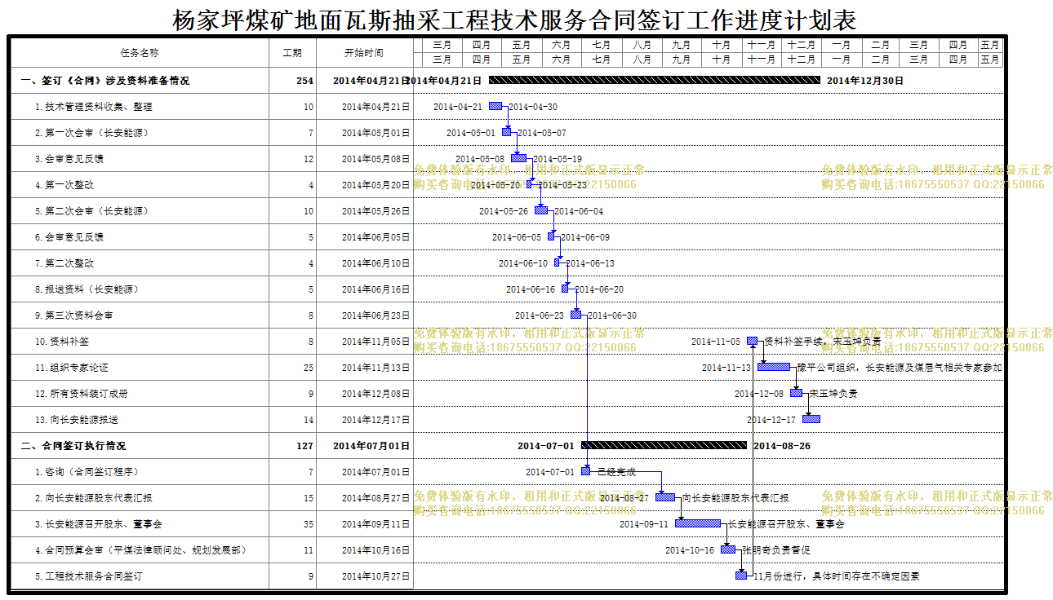
Task: Select task 9. 第三次资料会审
Action: tap(74, 315)
